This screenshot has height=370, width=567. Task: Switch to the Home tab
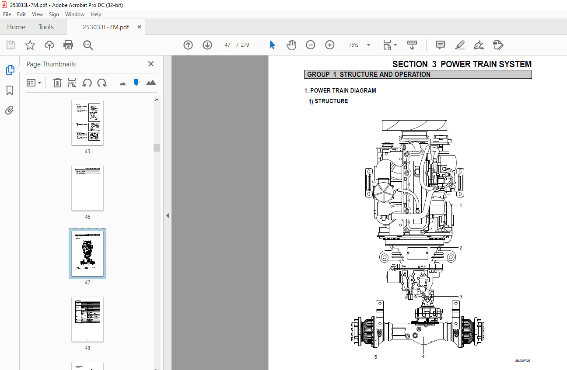pyautogui.click(x=16, y=27)
